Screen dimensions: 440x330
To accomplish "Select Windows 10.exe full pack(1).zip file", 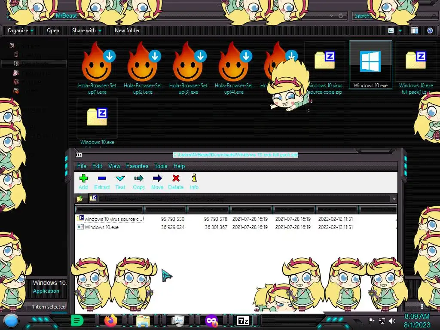I will click(x=416, y=68).
